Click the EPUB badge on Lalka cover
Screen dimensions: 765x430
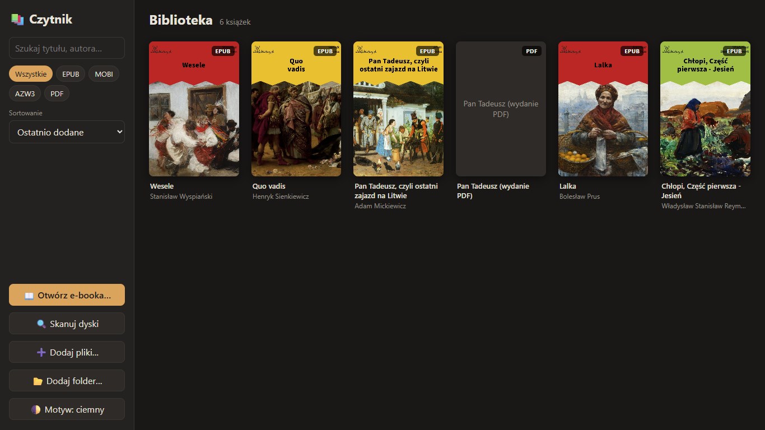pyautogui.click(x=632, y=51)
